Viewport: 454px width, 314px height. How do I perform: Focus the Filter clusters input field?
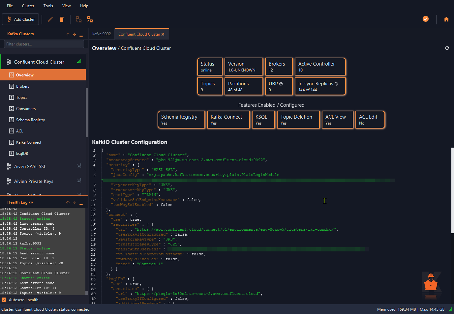(x=44, y=44)
